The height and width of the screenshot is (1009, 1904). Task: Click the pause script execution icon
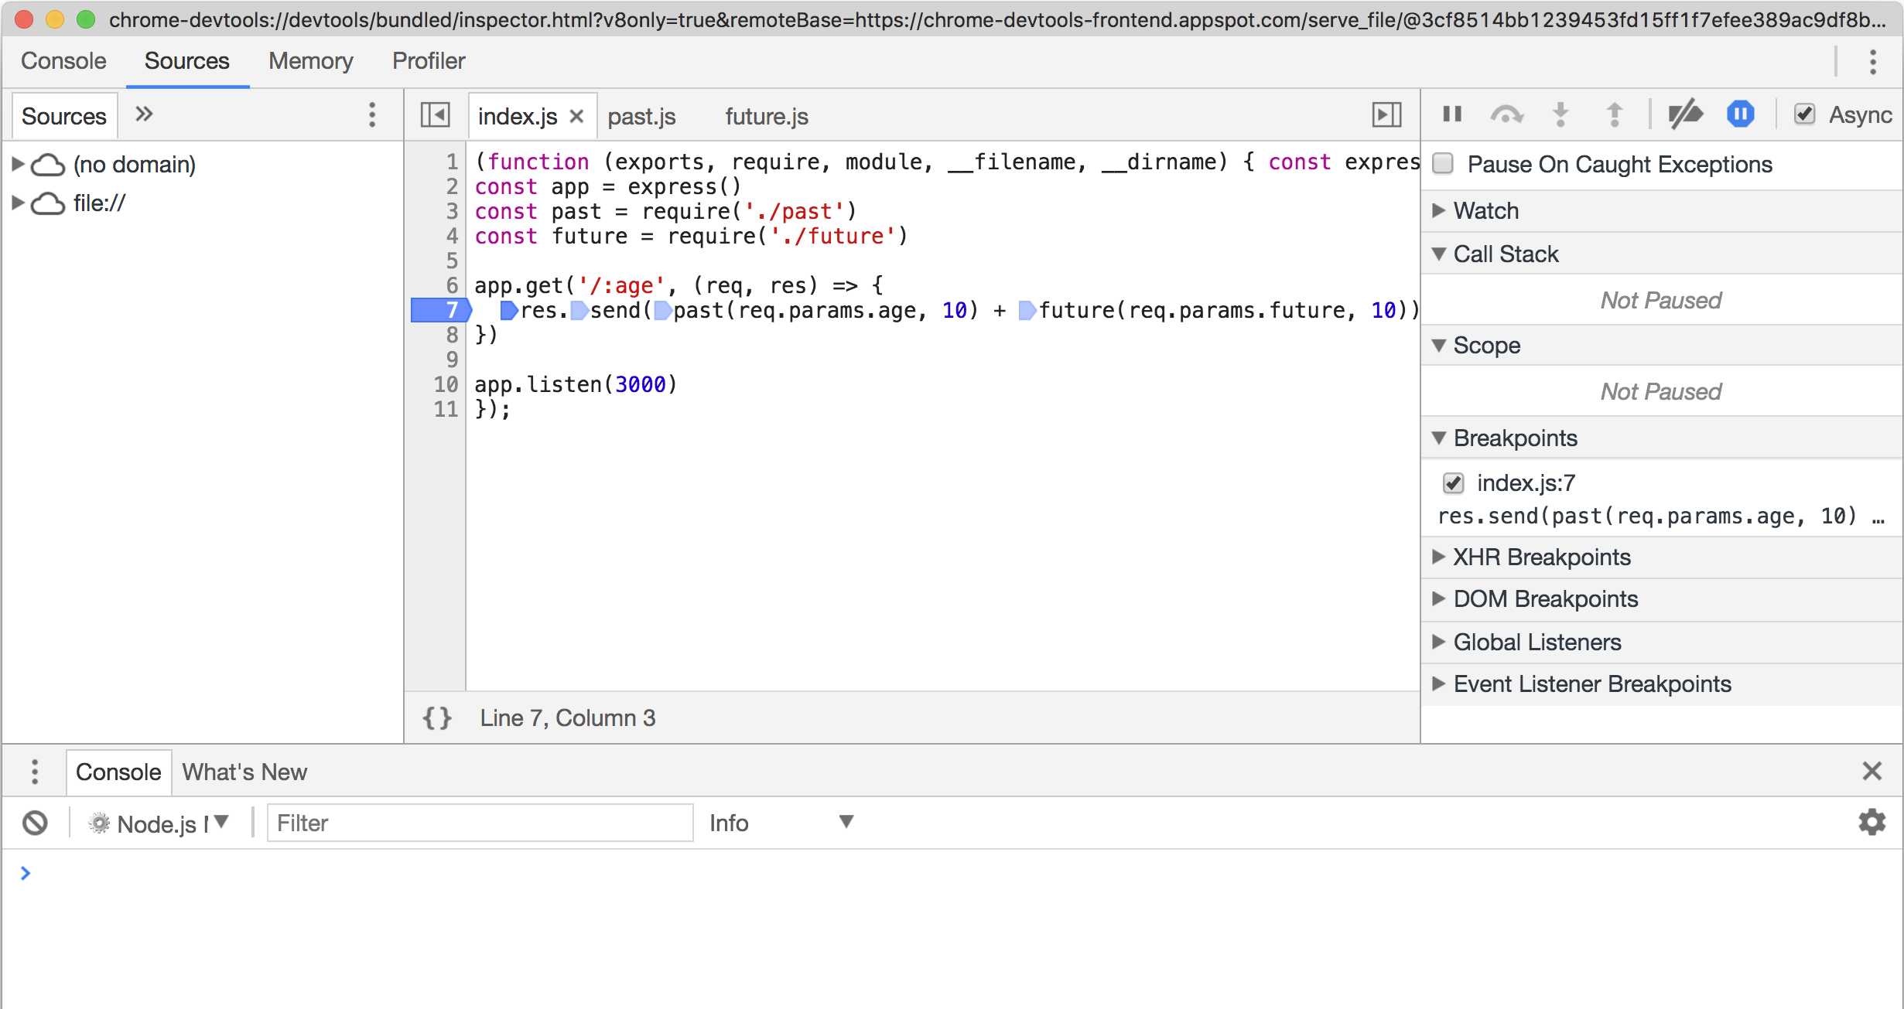click(x=1452, y=114)
